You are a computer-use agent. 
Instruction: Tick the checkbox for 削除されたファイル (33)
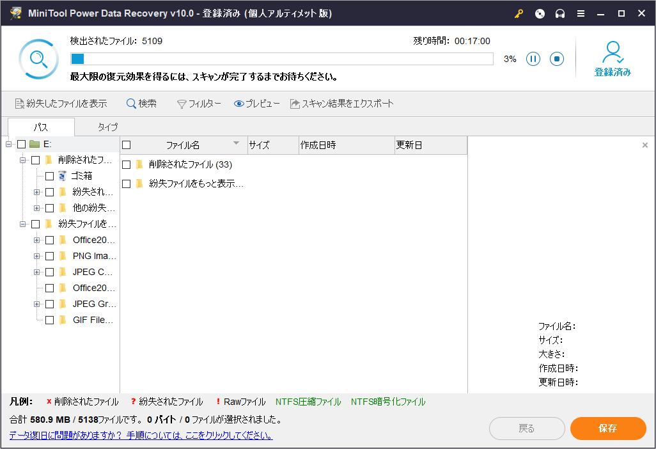pos(127,164)
